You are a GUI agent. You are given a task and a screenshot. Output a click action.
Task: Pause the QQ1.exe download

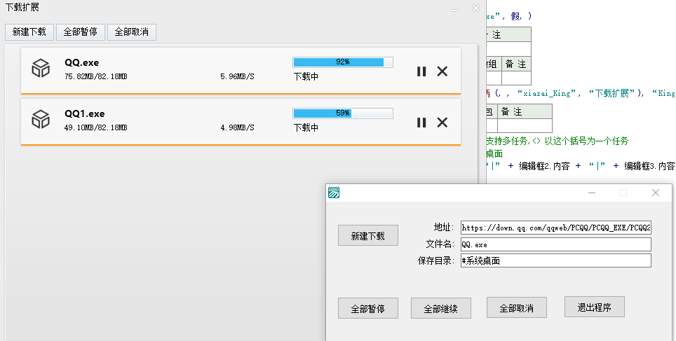pos(421,123)
